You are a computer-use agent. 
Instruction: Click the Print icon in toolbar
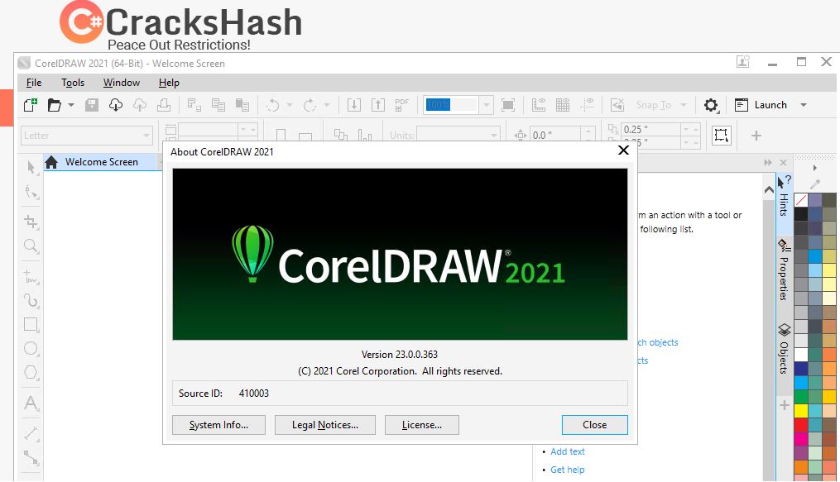[x=164, y=105]
